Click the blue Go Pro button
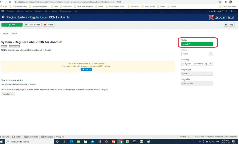 86,69
